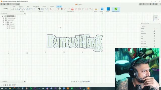Toggle the Show Points checkbox
The height and width of the screenshot is (90, 161).
(x=154, y=43)
